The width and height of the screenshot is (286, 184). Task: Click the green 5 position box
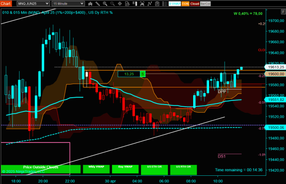pyautogui.click(x=143, y=74)
